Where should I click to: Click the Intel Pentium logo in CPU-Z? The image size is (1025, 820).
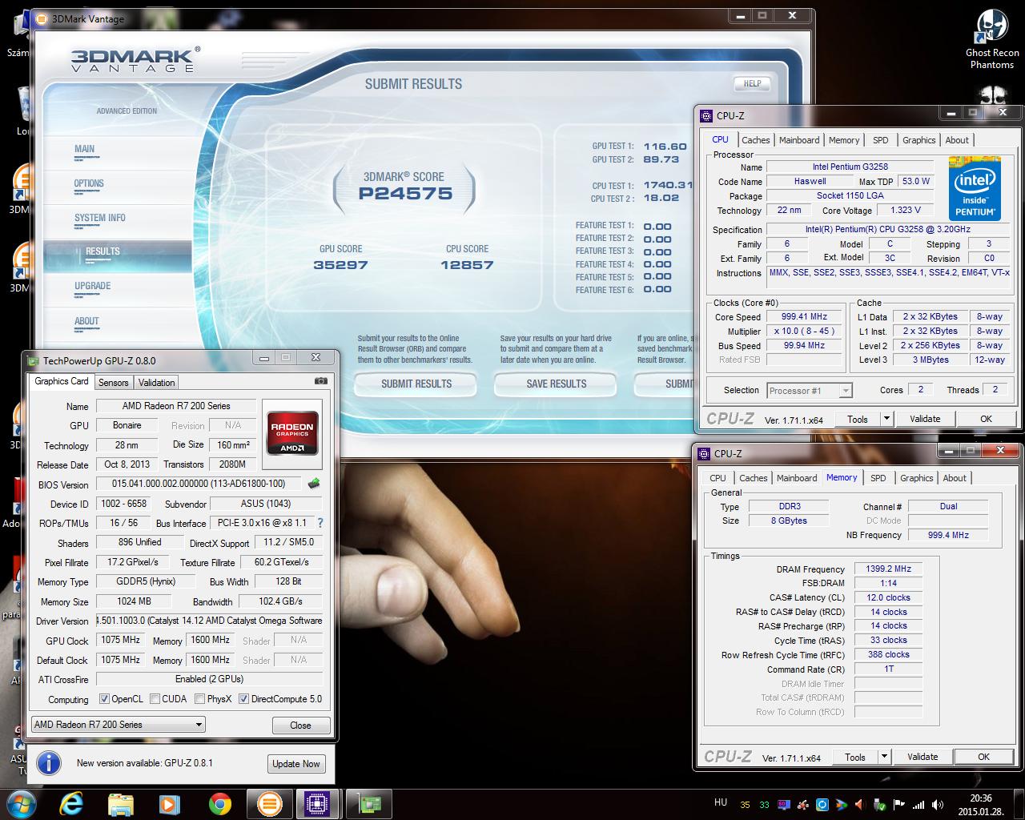[975, 189]
